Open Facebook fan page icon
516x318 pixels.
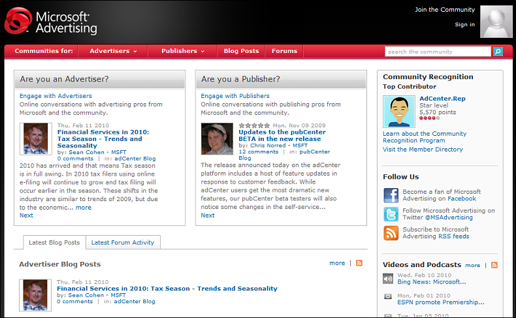click(391, 195)
